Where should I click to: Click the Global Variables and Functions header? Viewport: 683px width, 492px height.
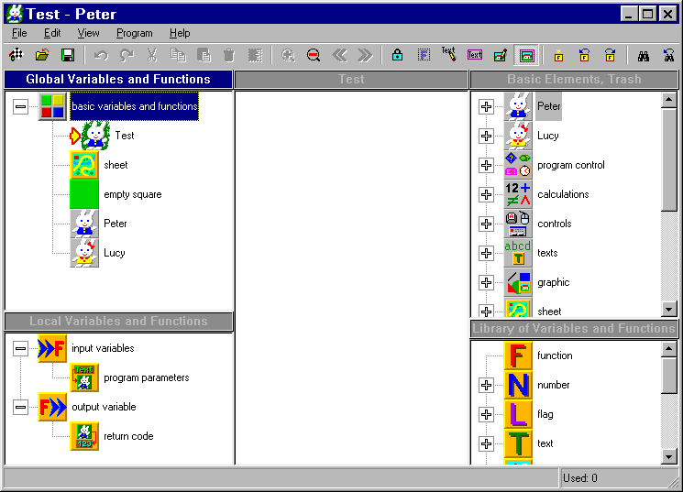(x=118, y=80)
